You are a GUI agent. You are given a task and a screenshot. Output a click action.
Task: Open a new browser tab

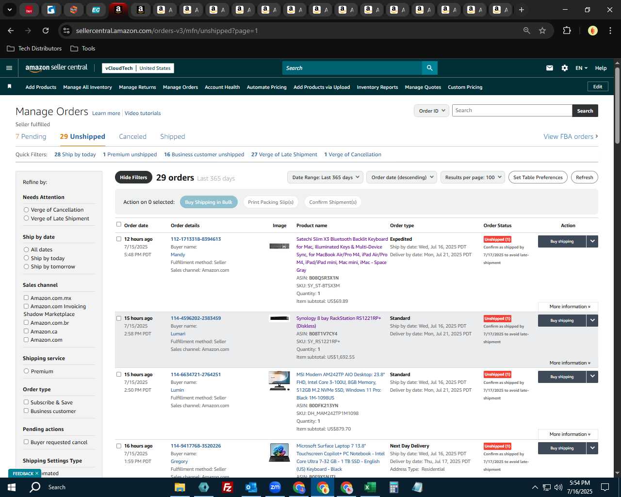coord(522,10)
